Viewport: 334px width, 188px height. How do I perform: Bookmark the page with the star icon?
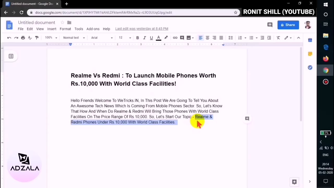tap(236, 12)
